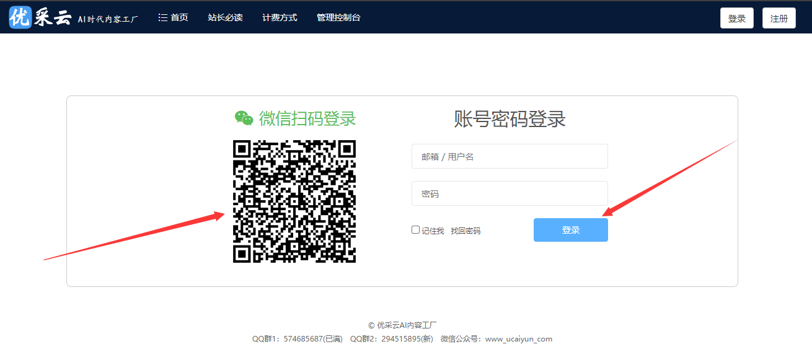
Task: Click the 账号密码登录 heading
Action: (x=510, y=118)
